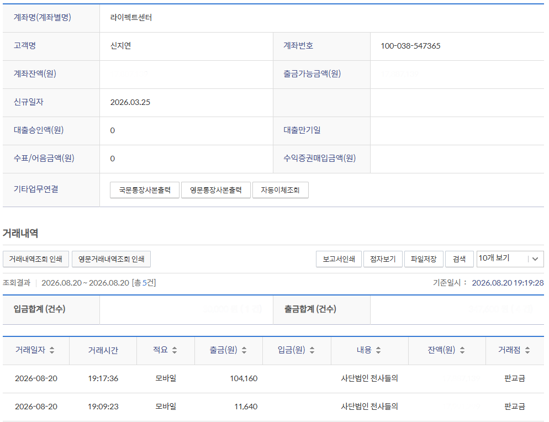Click customer name 신지연

[x=120, y=46]
